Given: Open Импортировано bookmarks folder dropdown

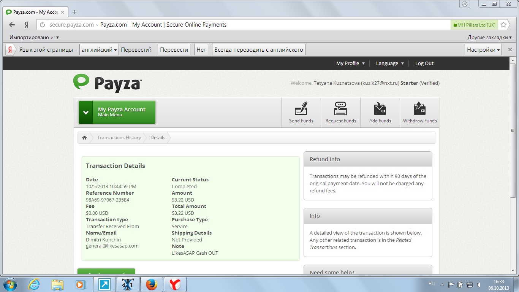Looking at the screenshot, I should [x=34, y=38].
